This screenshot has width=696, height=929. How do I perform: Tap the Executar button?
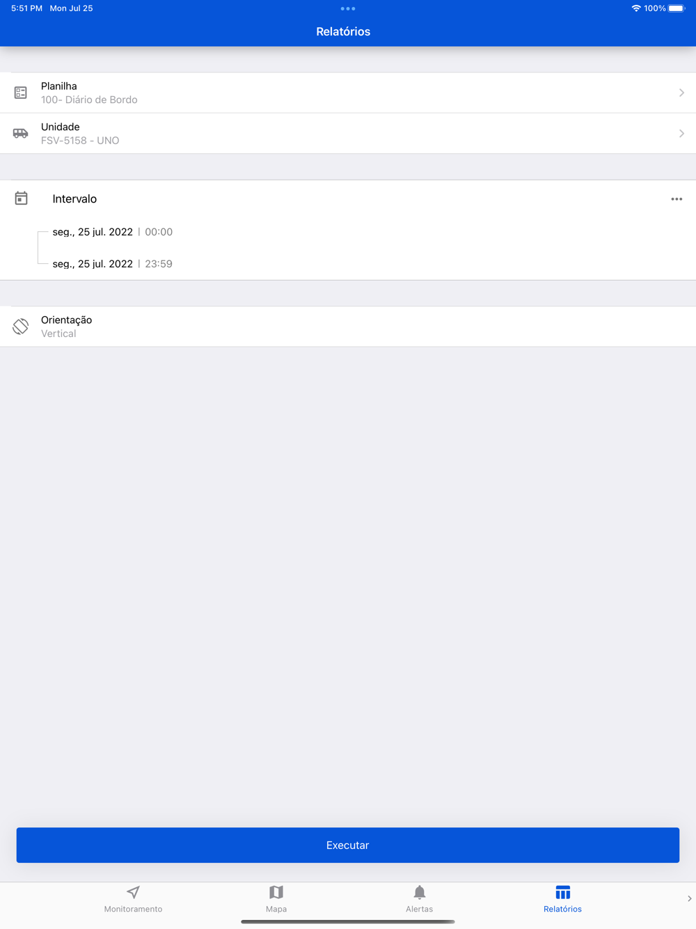pos(348,845)
